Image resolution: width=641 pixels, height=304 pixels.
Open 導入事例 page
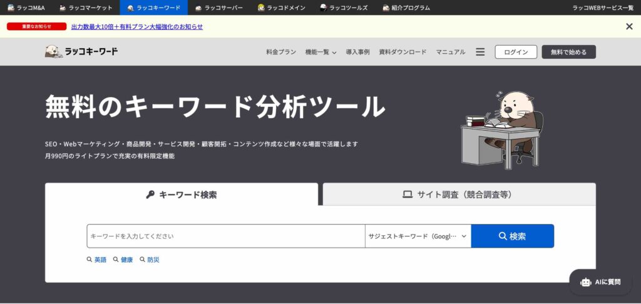[x=357, y=52]
